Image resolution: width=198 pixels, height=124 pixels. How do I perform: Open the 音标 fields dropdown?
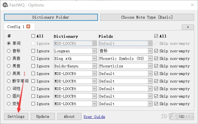(125, 51)
